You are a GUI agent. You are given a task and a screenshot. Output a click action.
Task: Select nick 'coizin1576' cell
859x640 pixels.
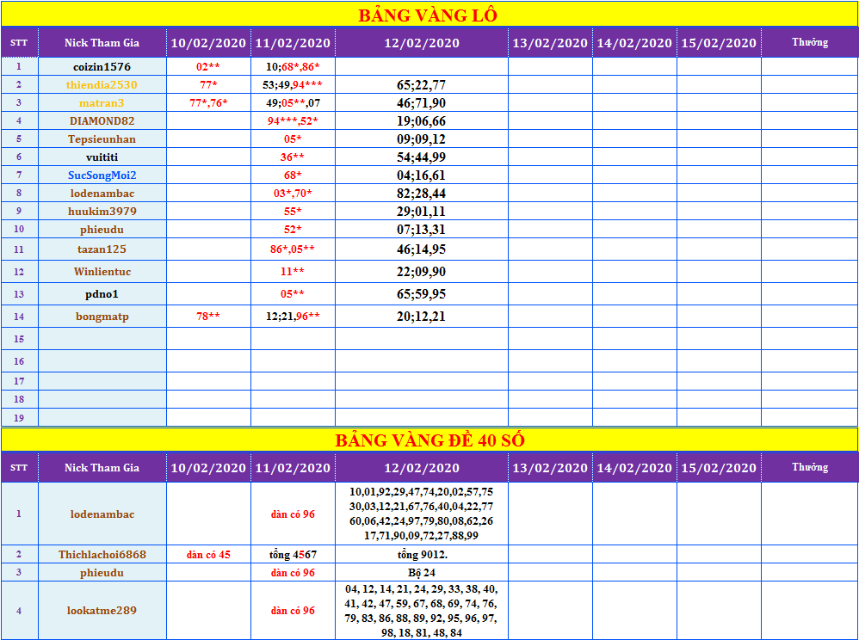[x=102, y=66]
